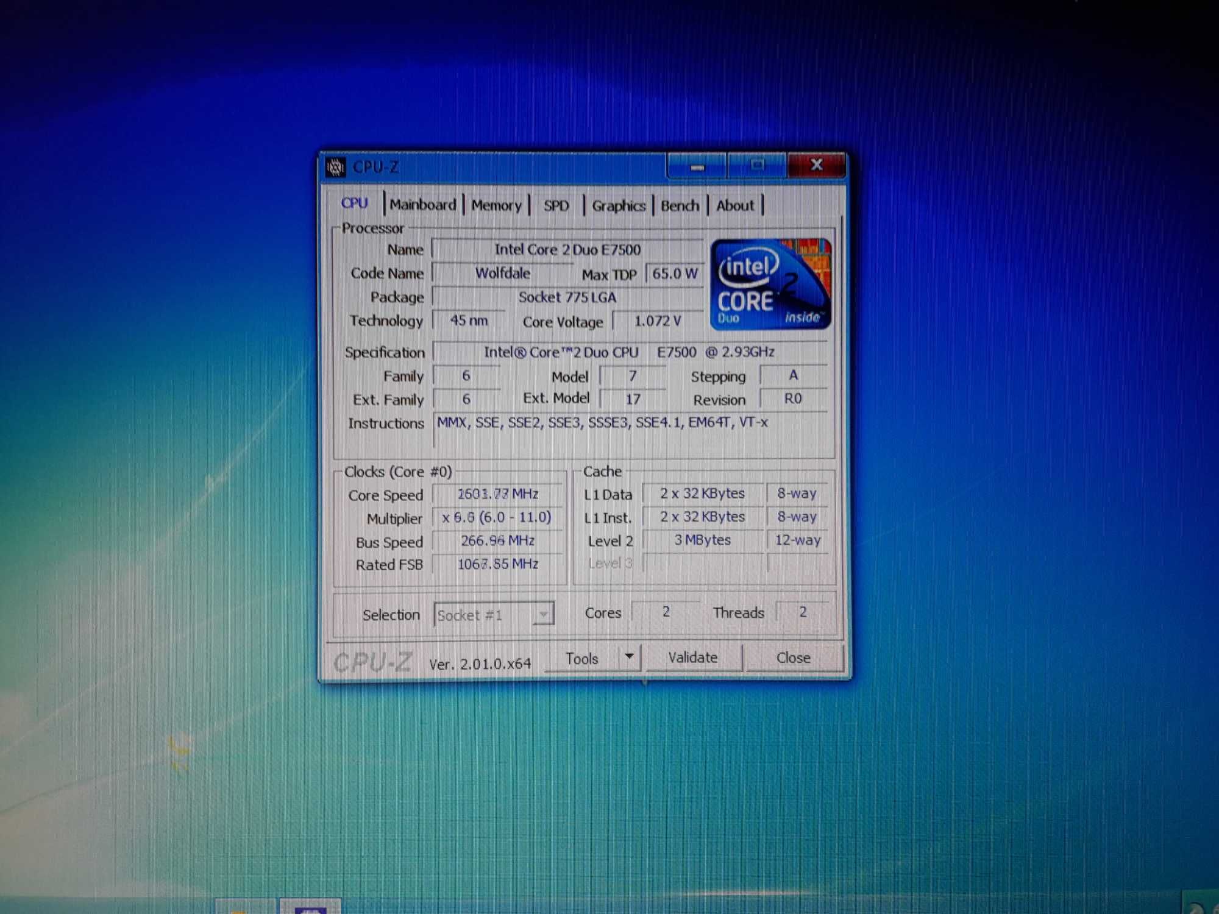1219x914 pixels.
Task: Click the Core Voltage value 1.072 V
Action: coord(658,321)
